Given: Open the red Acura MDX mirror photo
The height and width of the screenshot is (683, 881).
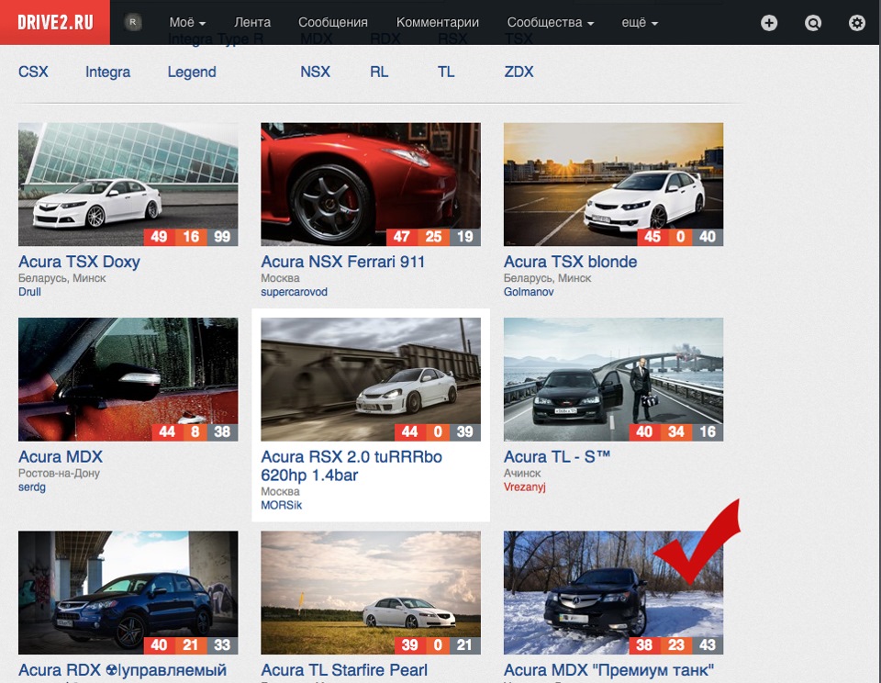Looking at the screenshot, I should [128, 379].
